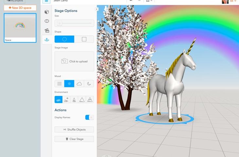The height and width of the screenshot is (157, 239).
Task: Open the image gallery sidebar icon
Action: click(x=47, y=30)
